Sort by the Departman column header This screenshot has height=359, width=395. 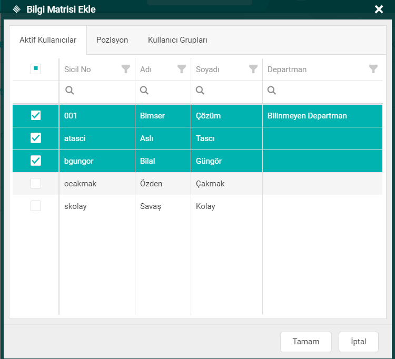(x=287, y=69)
